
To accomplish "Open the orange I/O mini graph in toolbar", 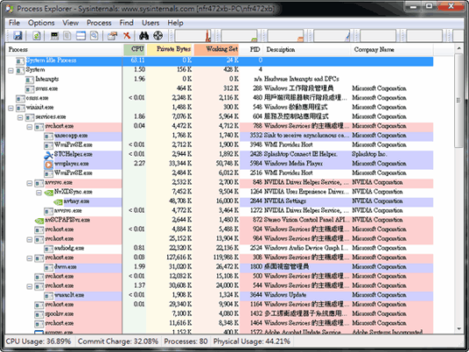I will pyautogui.click(x=286, y=35).
